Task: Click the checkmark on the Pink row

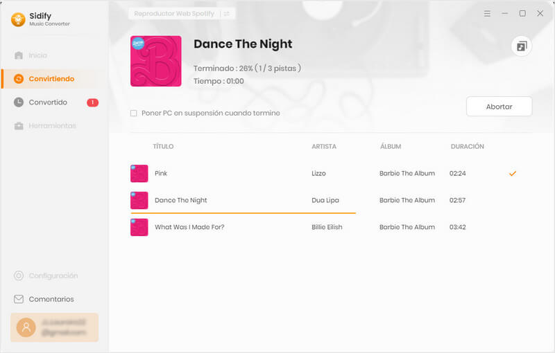Action: (513, 173)
